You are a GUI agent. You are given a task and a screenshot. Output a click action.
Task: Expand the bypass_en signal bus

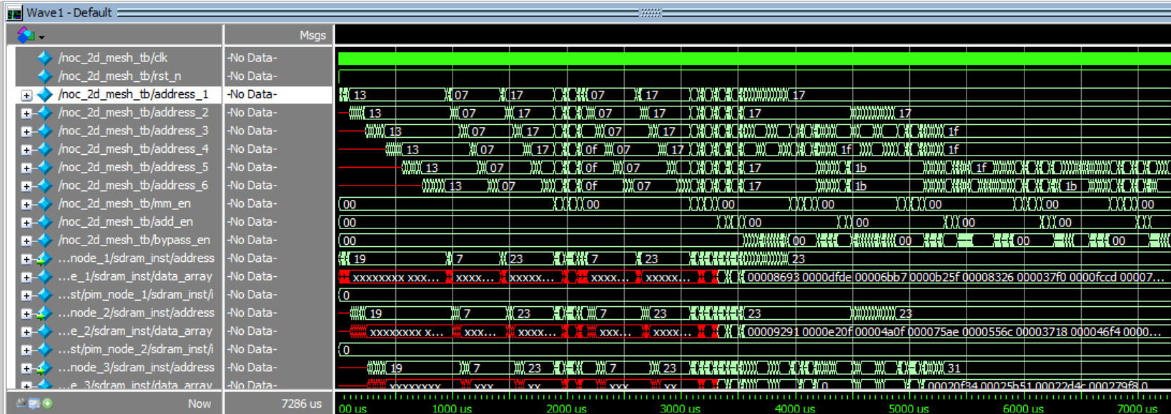pyautogui.click(x=26, y=241)
